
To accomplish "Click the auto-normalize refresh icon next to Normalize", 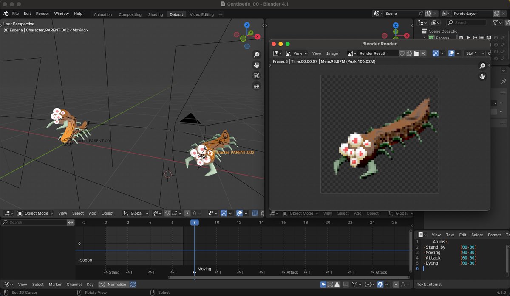I will coord(133,285).
